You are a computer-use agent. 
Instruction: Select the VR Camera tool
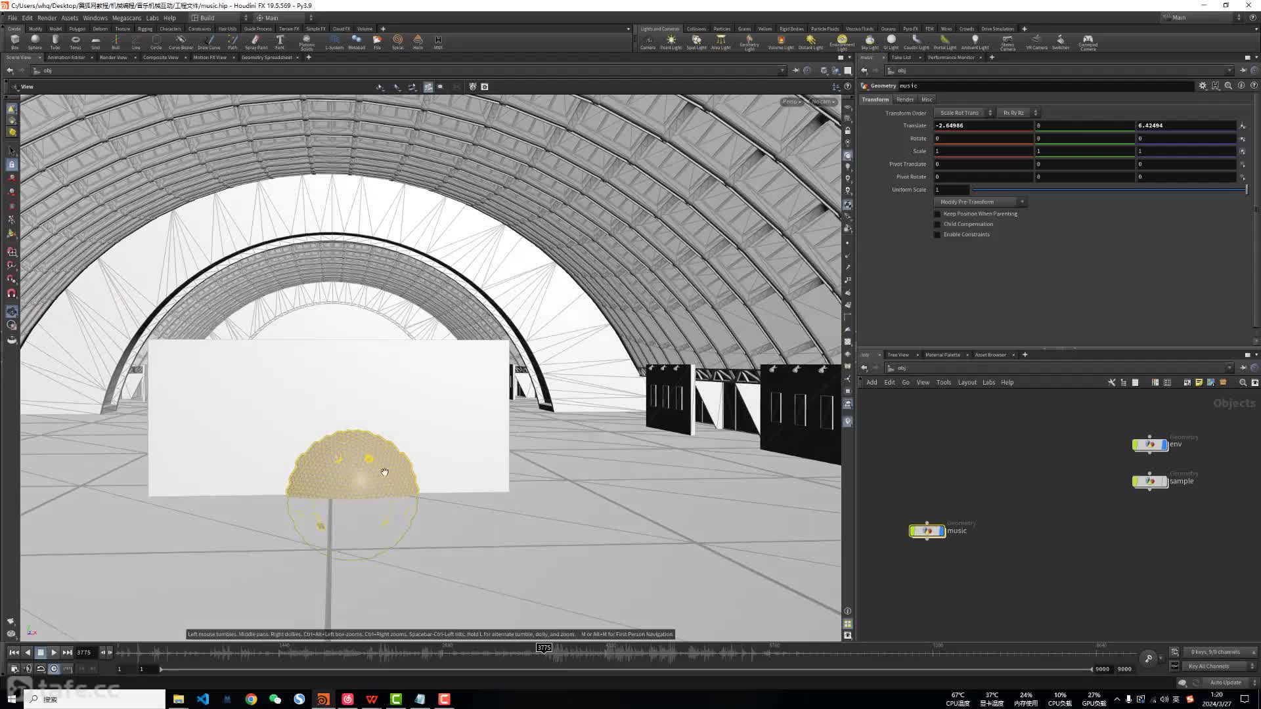pyautogui.click(x=1036, y=42)
